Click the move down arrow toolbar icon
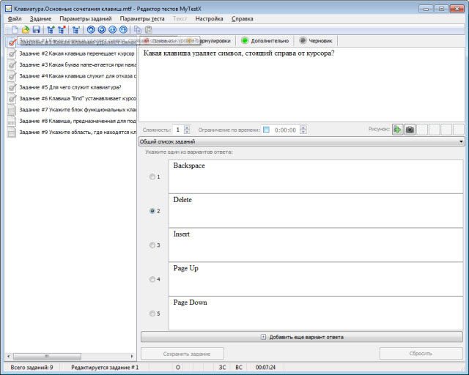469x375 pixels. tap(102, 30)
